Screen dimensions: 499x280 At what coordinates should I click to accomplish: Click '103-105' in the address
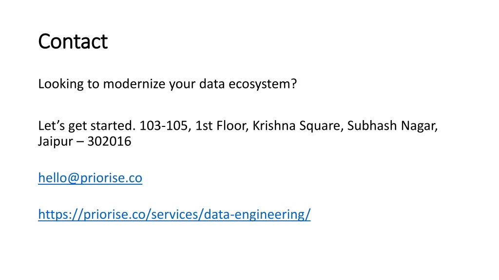coord(165,126)
